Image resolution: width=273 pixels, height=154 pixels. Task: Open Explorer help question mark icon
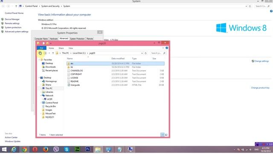point(167,48)
